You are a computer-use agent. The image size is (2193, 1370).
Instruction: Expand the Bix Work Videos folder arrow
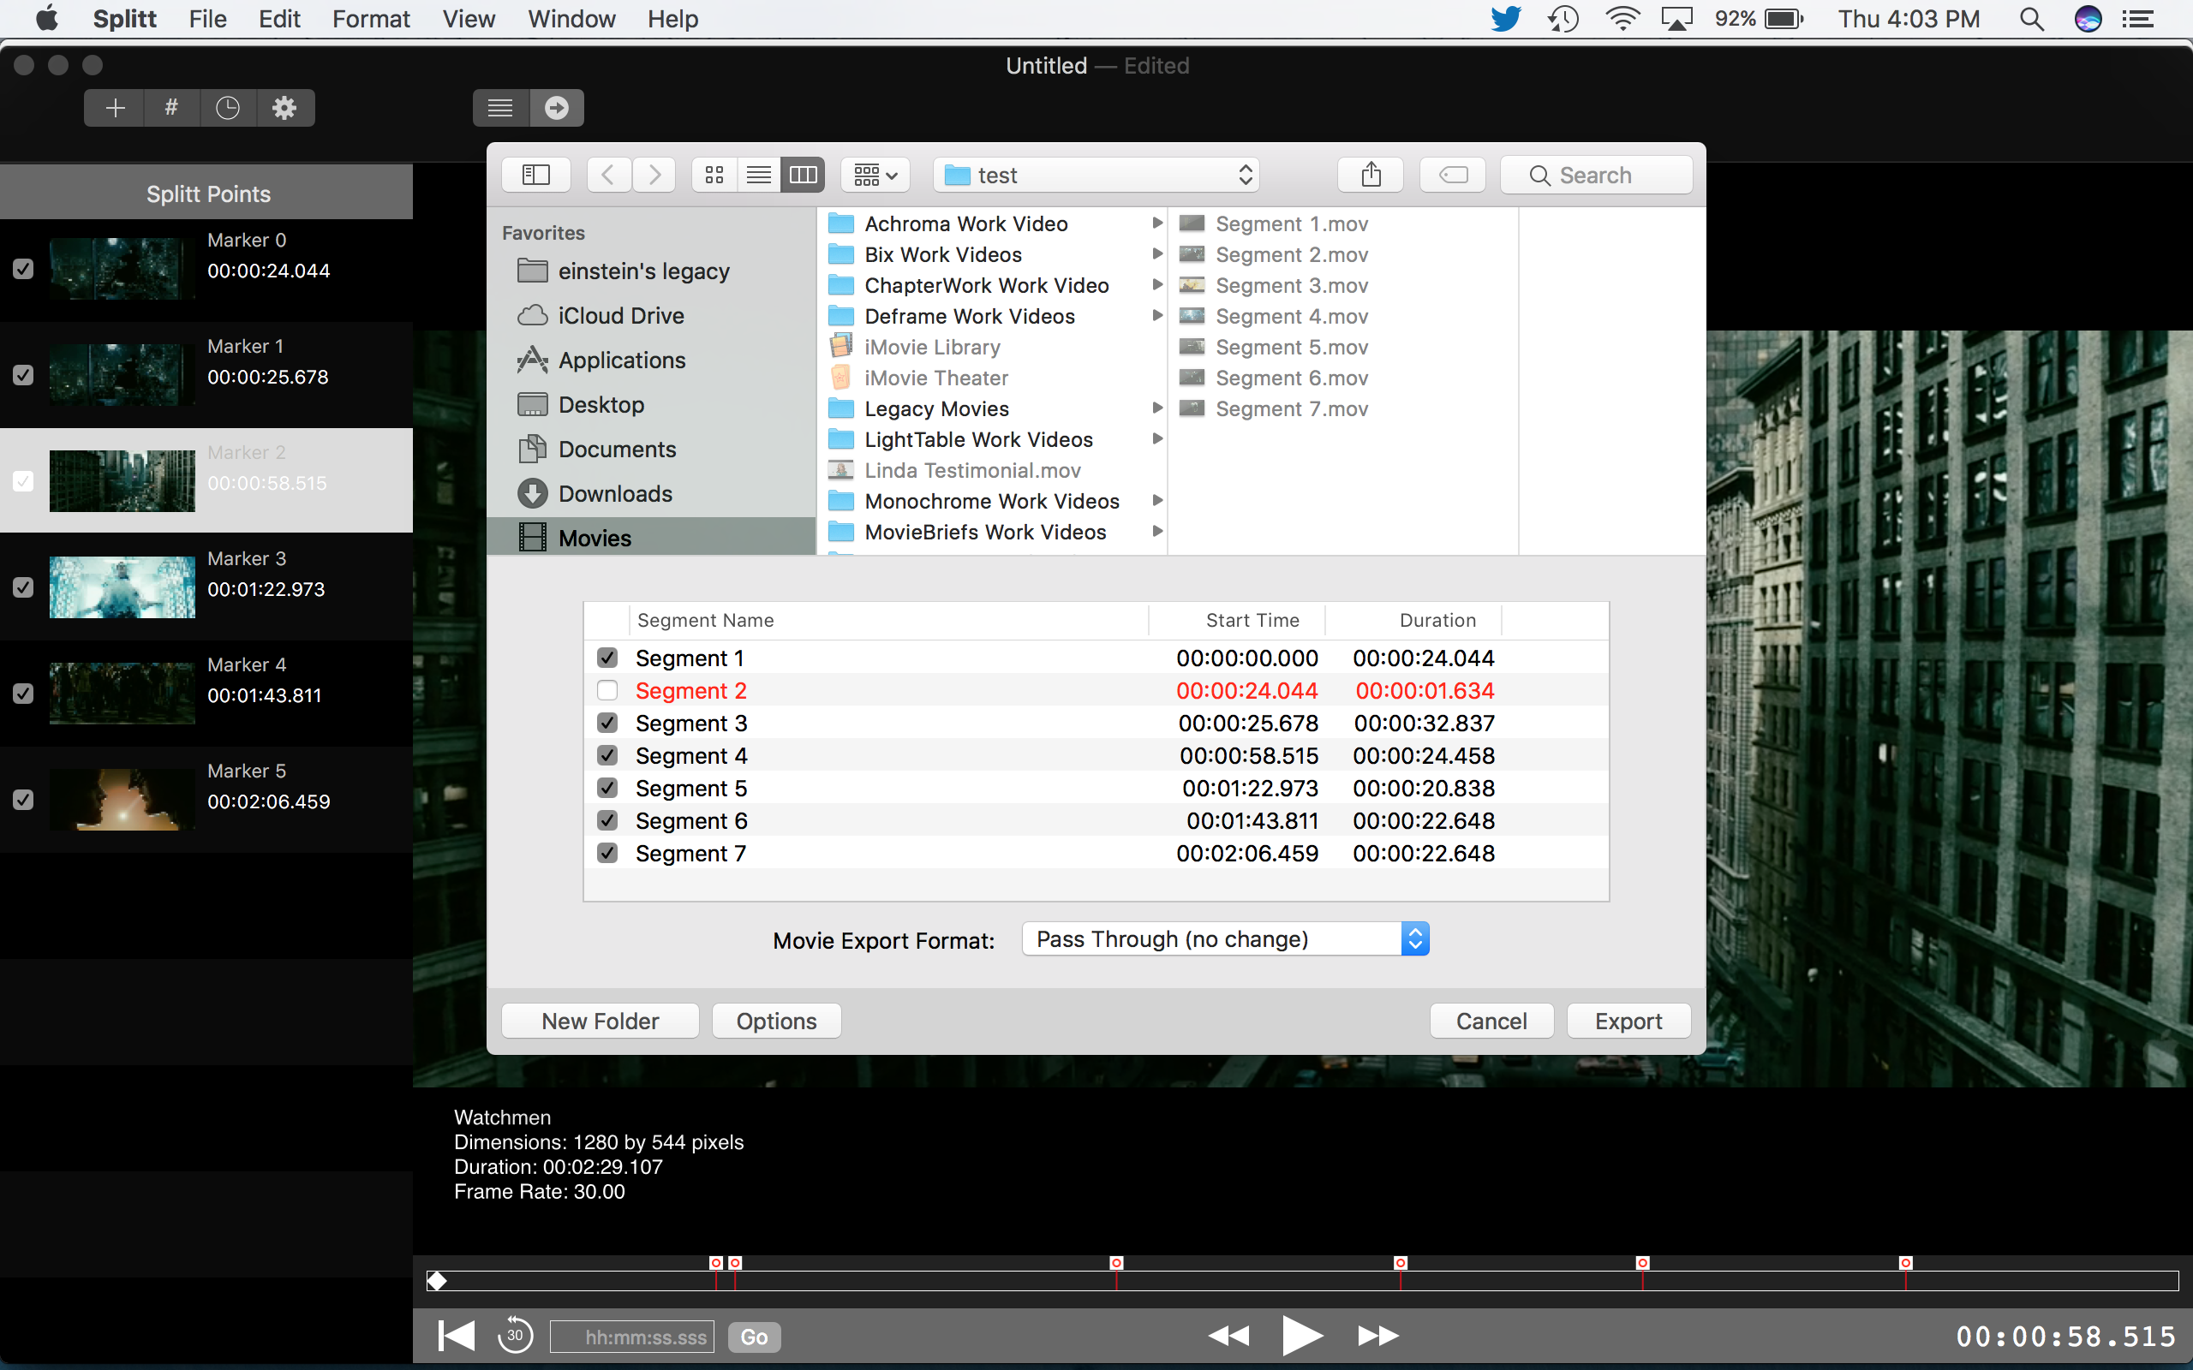pyautogui.click(x=1156, y=253)
